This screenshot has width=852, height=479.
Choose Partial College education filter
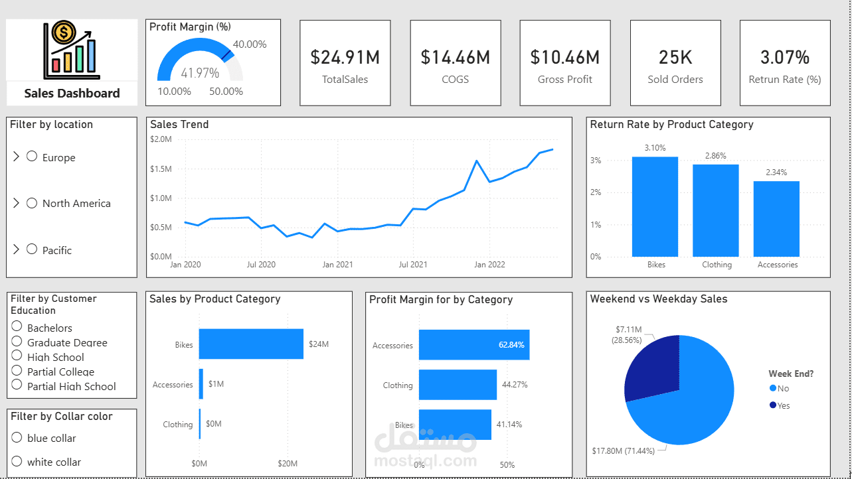(17, 370)
